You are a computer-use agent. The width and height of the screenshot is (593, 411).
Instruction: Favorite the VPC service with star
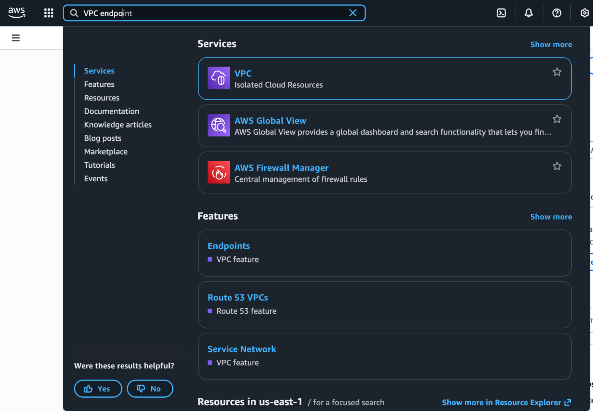coord(557,72)
